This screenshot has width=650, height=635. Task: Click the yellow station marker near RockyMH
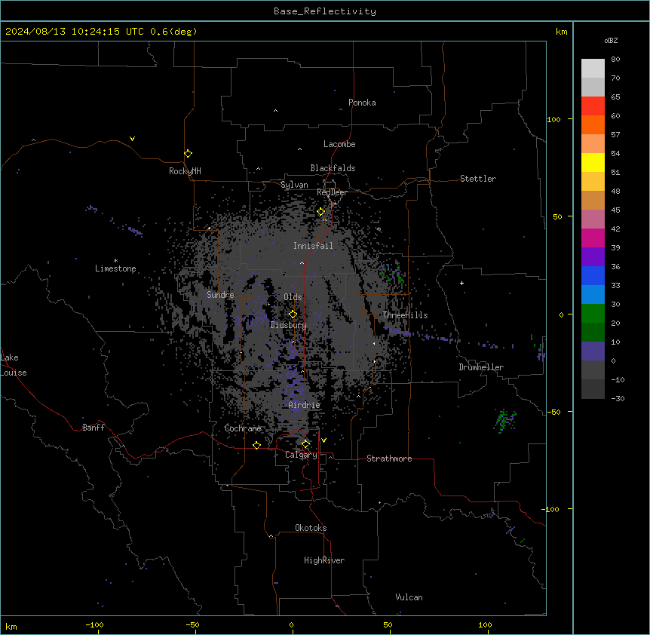(189, 154)
